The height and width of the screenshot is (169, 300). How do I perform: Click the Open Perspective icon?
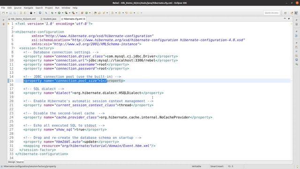(x=285, y=13)
